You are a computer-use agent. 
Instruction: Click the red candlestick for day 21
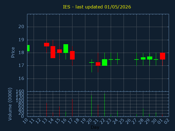98,64
